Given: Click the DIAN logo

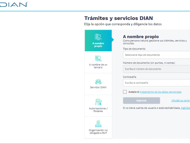Looking at the screenshot, I should 14,4.
